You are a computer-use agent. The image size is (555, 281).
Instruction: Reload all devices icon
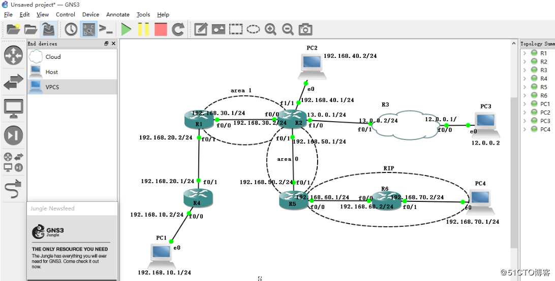pyautogui.click(x=178, y=29)
